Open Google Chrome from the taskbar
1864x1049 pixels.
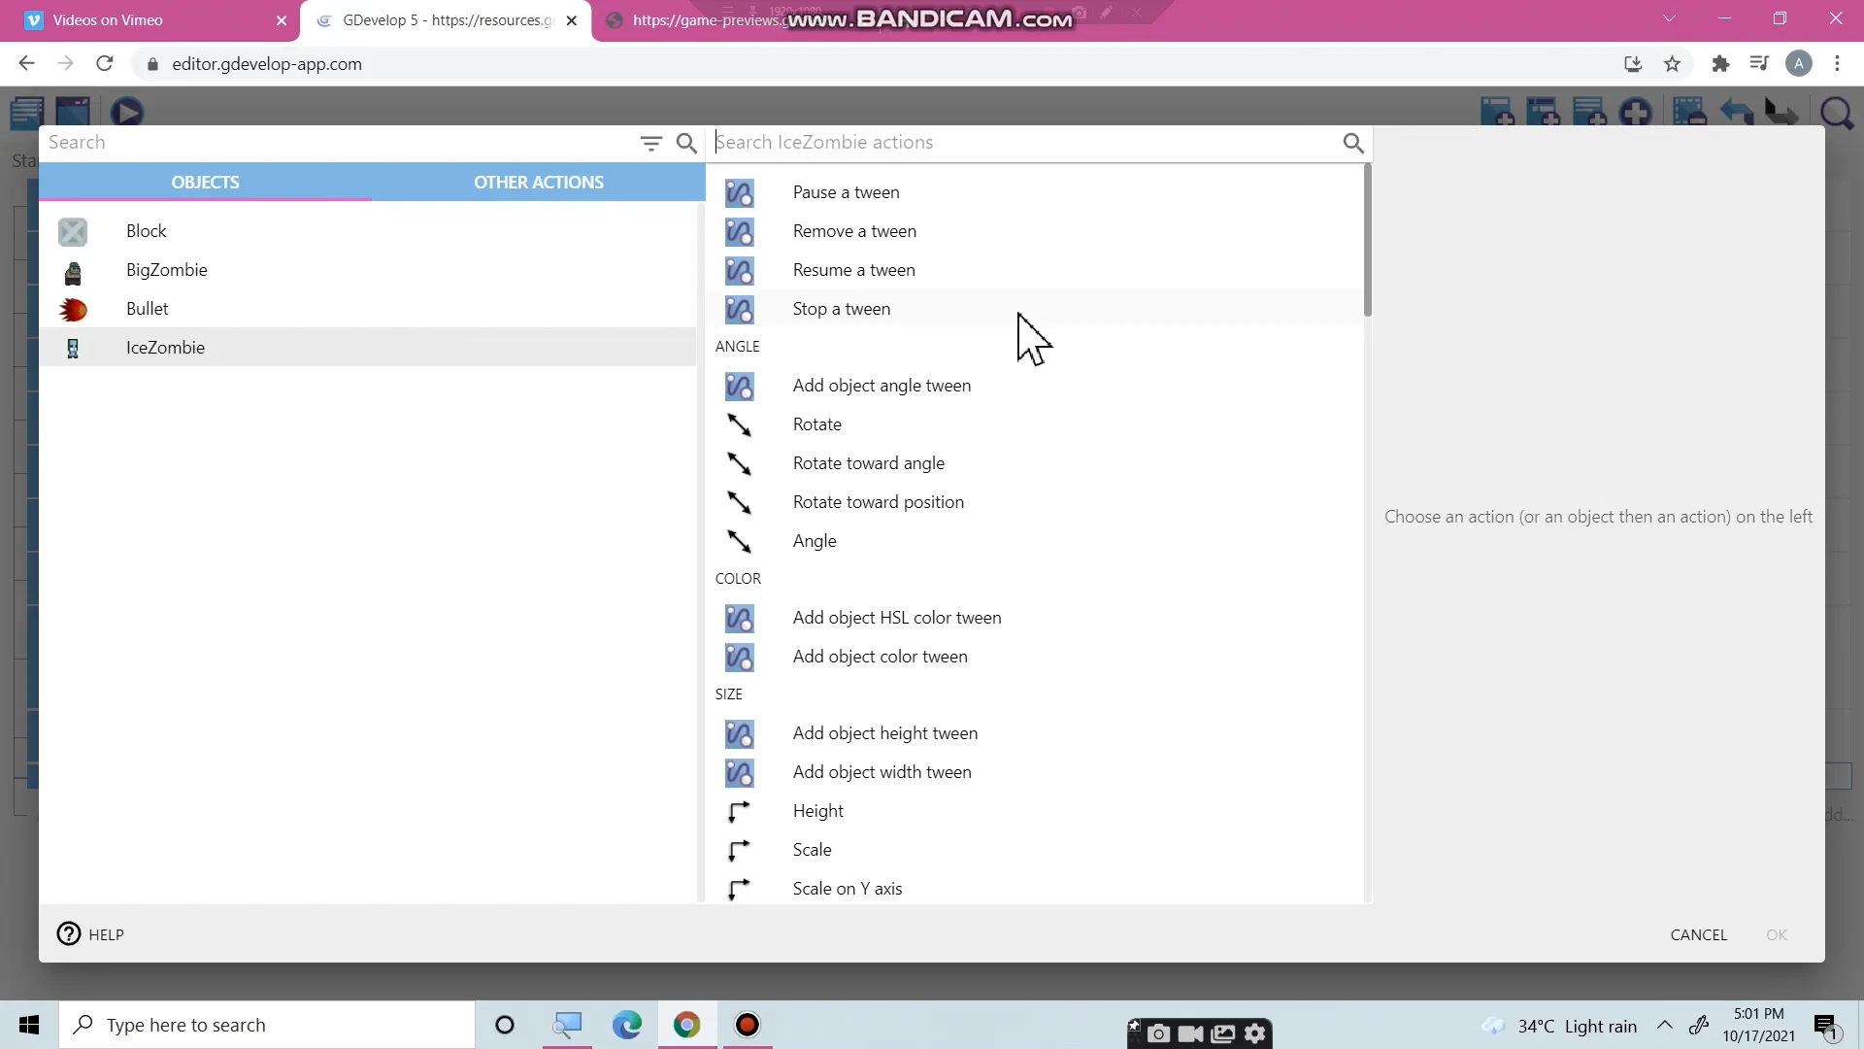point(686,1025)
